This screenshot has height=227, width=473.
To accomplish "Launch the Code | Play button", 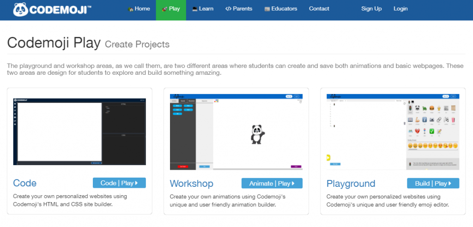I will click(x=119, y=183).
